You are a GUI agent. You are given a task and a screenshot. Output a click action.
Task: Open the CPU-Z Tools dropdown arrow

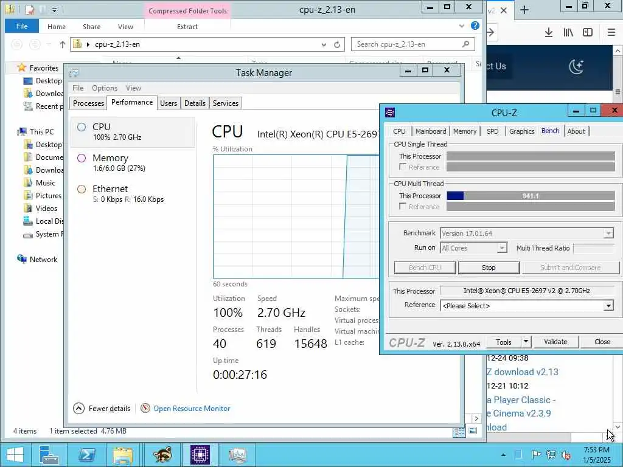click(526, 342)
